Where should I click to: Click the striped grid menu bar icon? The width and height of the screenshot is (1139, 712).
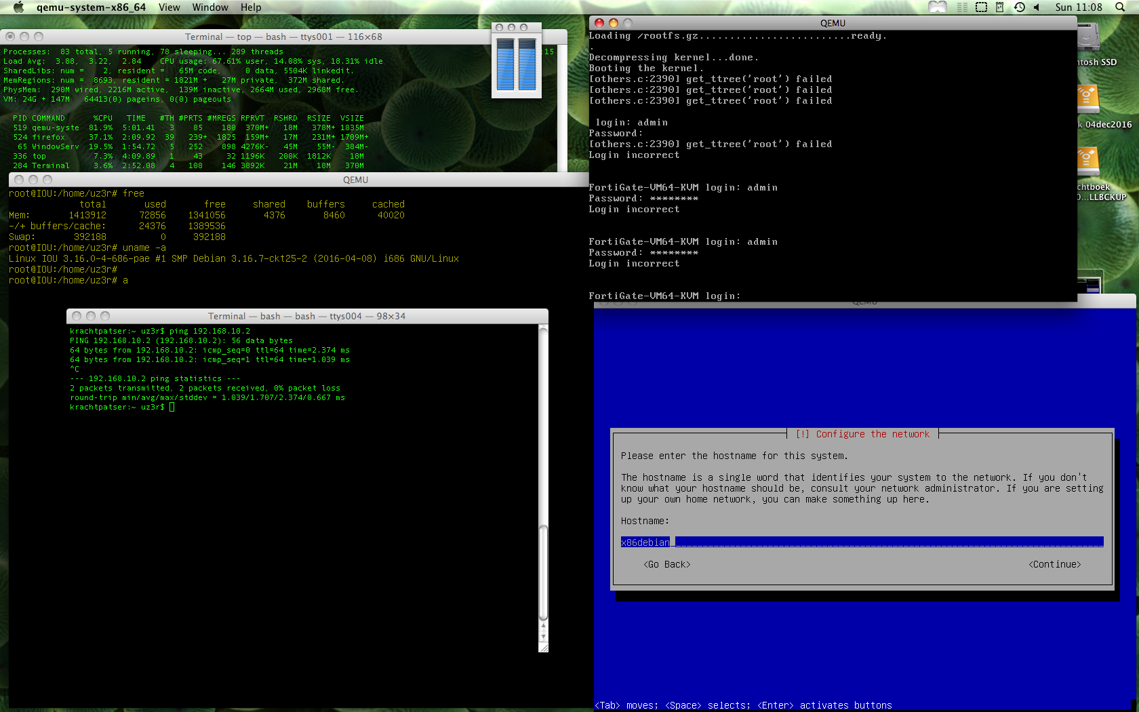[962, 7]
